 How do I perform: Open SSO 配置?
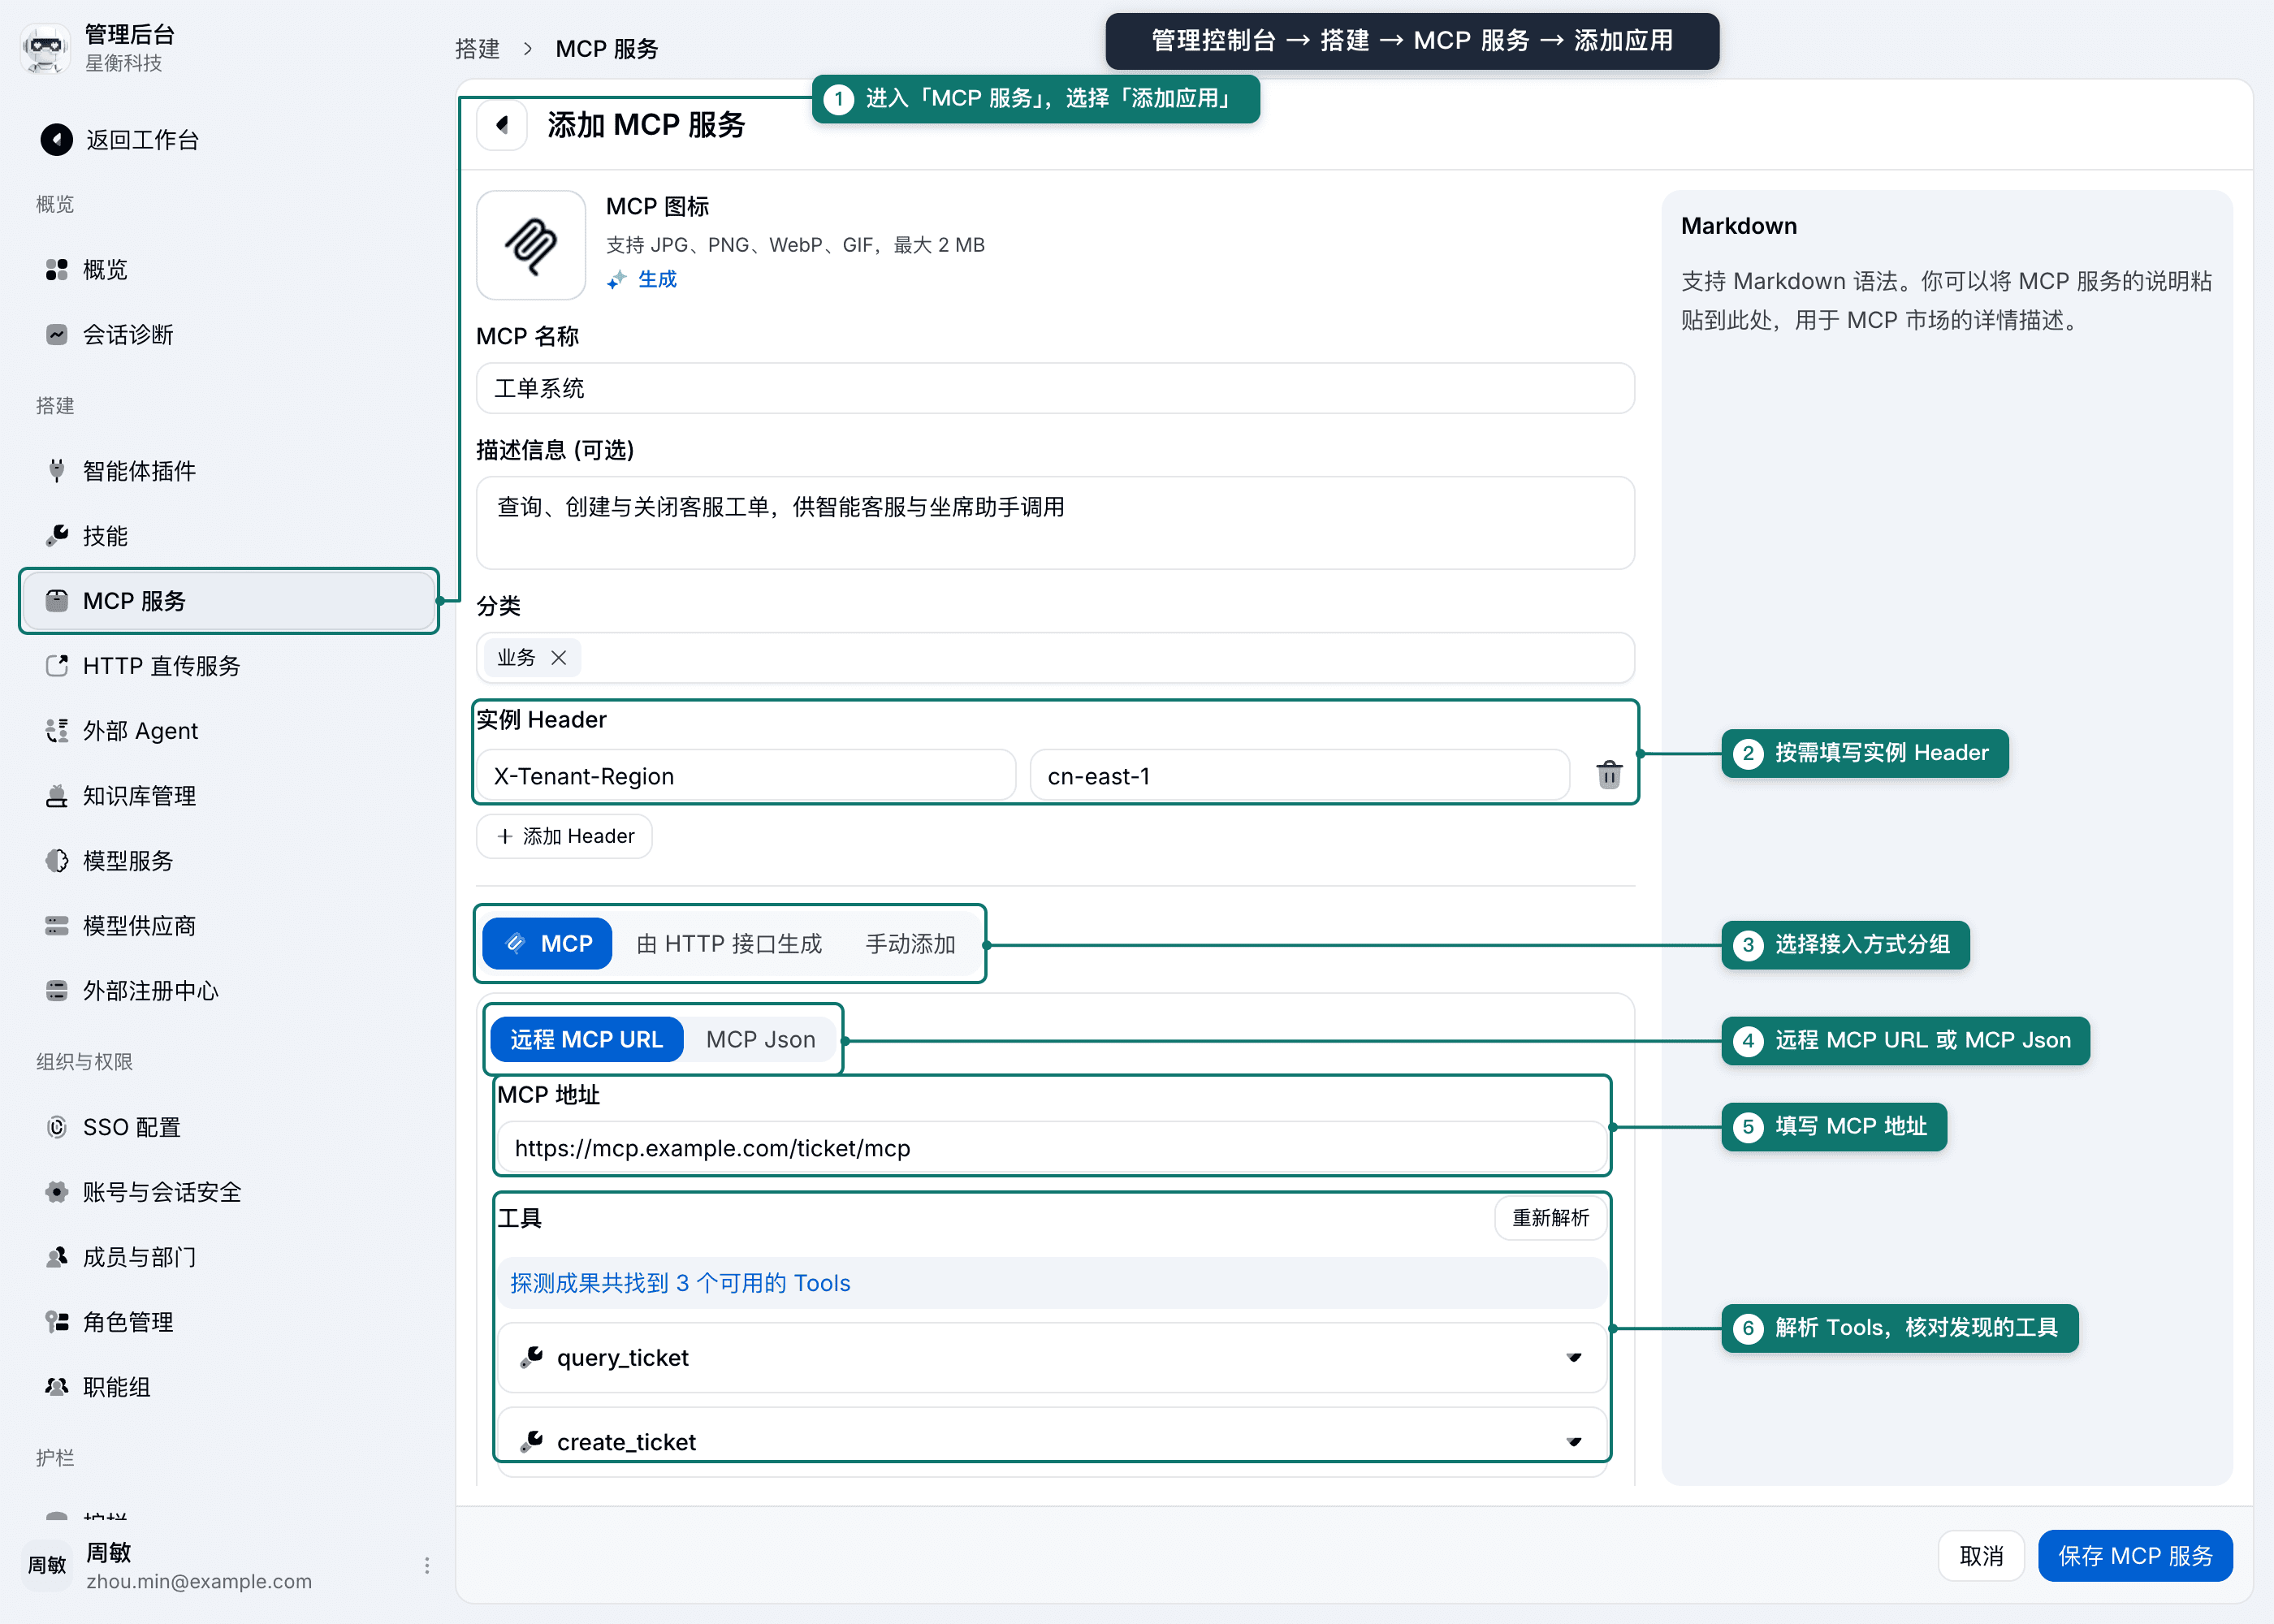tap(228, 1126)
